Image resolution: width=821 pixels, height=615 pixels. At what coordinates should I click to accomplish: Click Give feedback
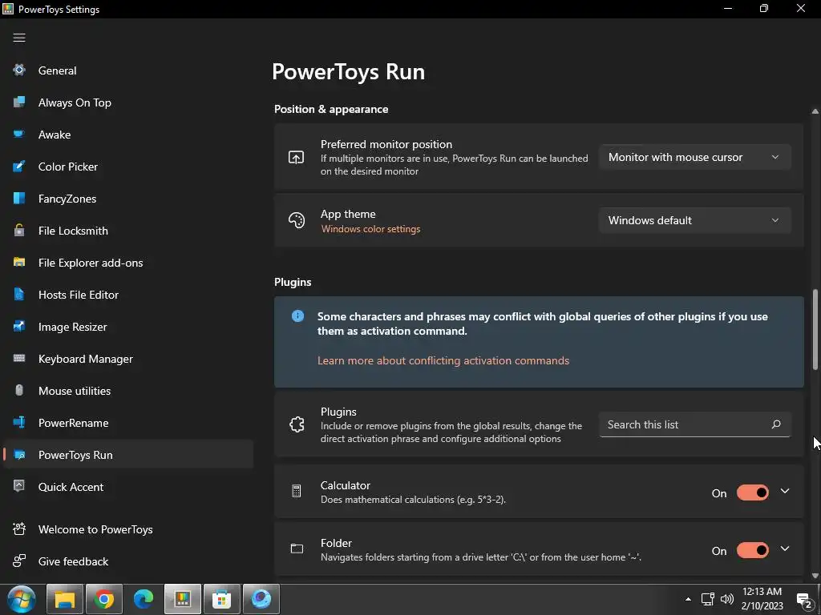click(x=127, y=561)
